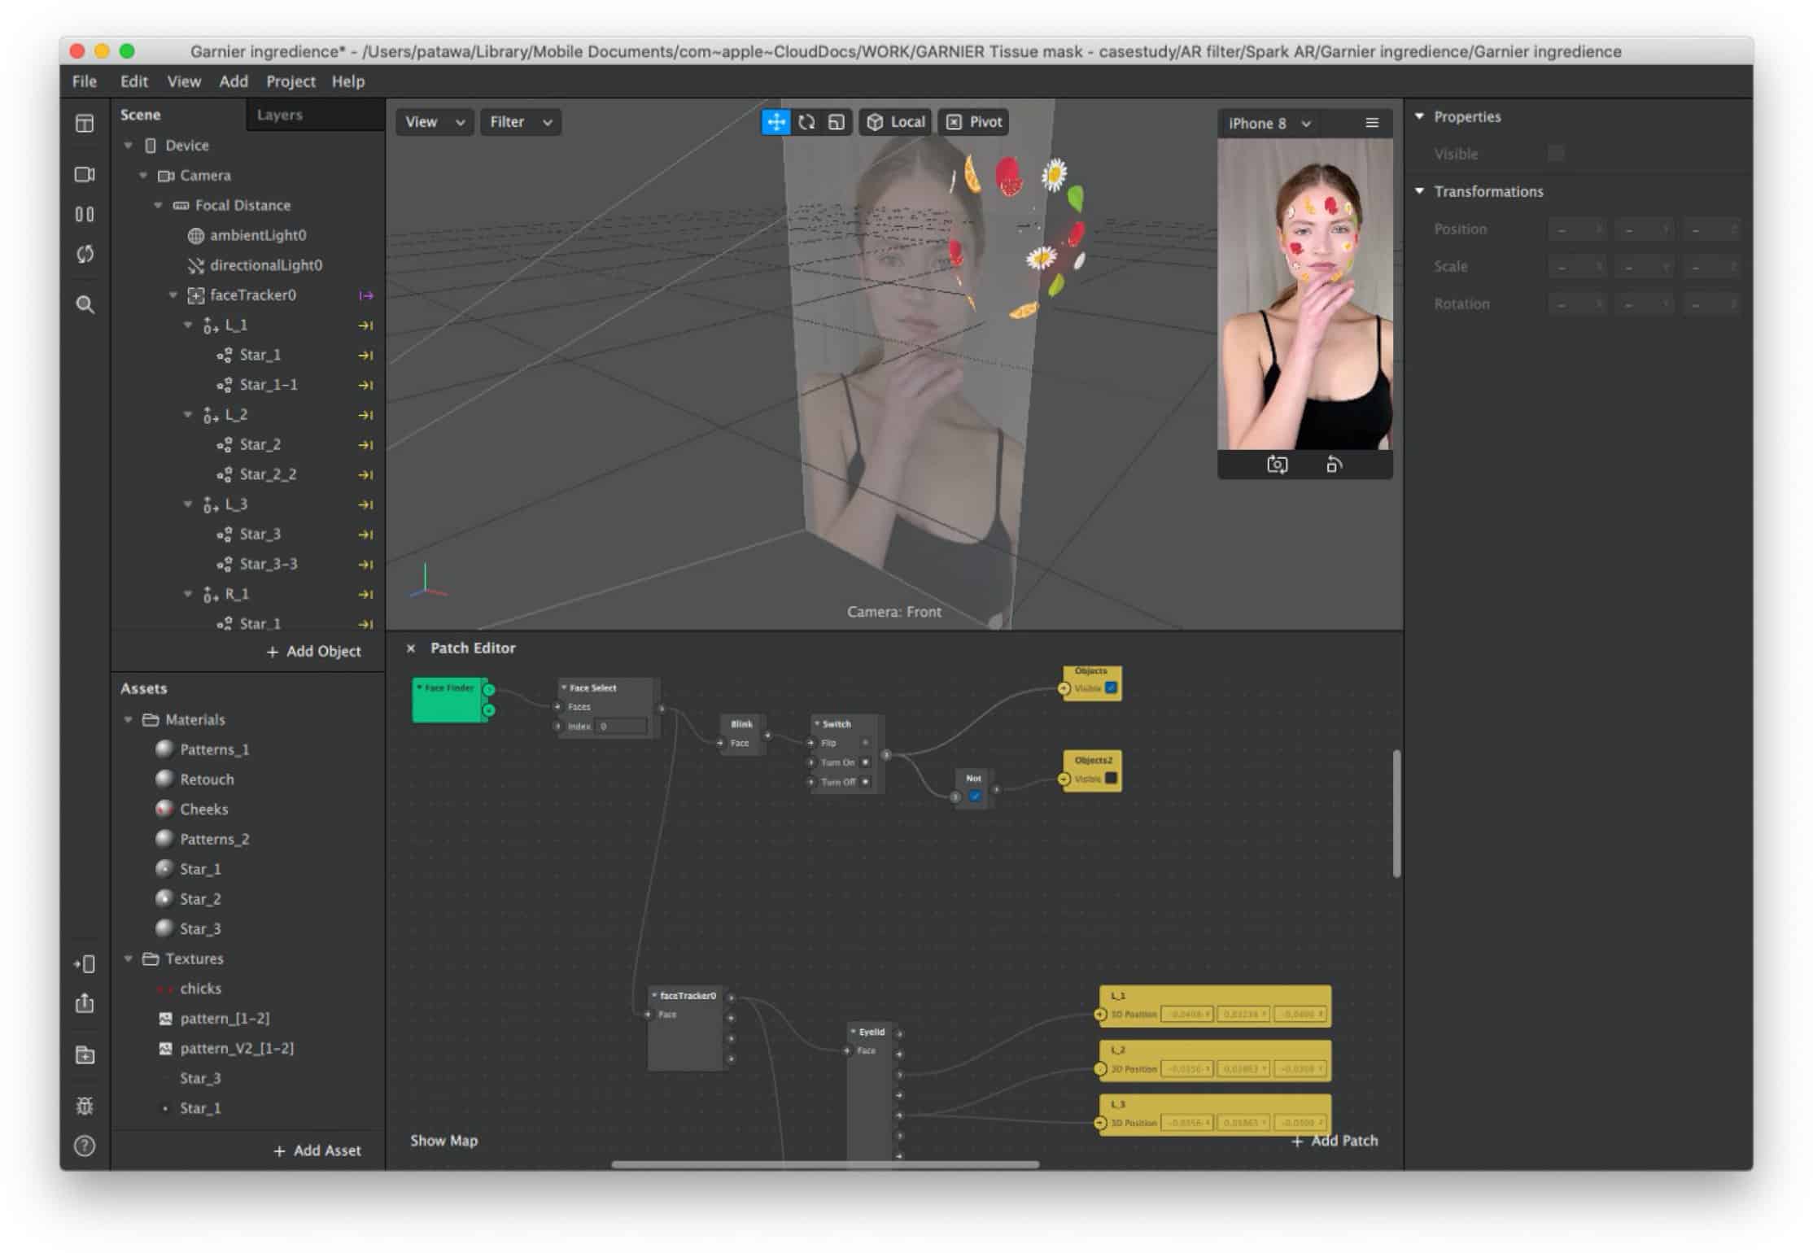Collapse the L_2 tree node
Image resolution: width=1813 pixels, height=1253 pixels.
[x=188, y=415]
